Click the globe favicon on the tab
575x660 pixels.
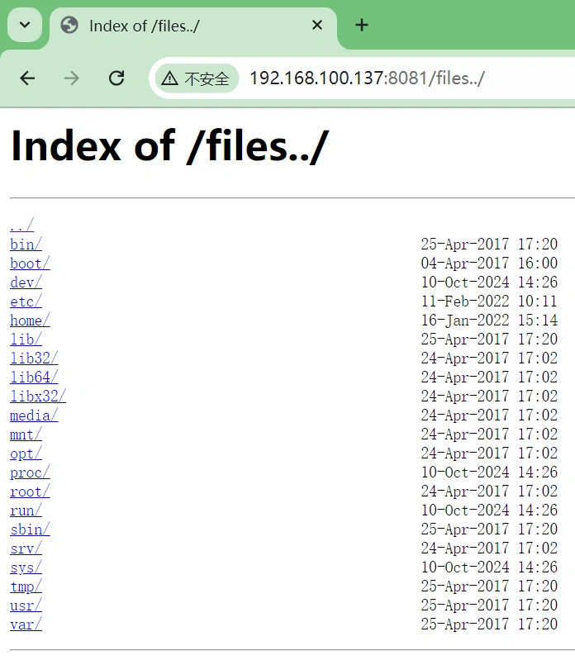(x=70, y=26)
